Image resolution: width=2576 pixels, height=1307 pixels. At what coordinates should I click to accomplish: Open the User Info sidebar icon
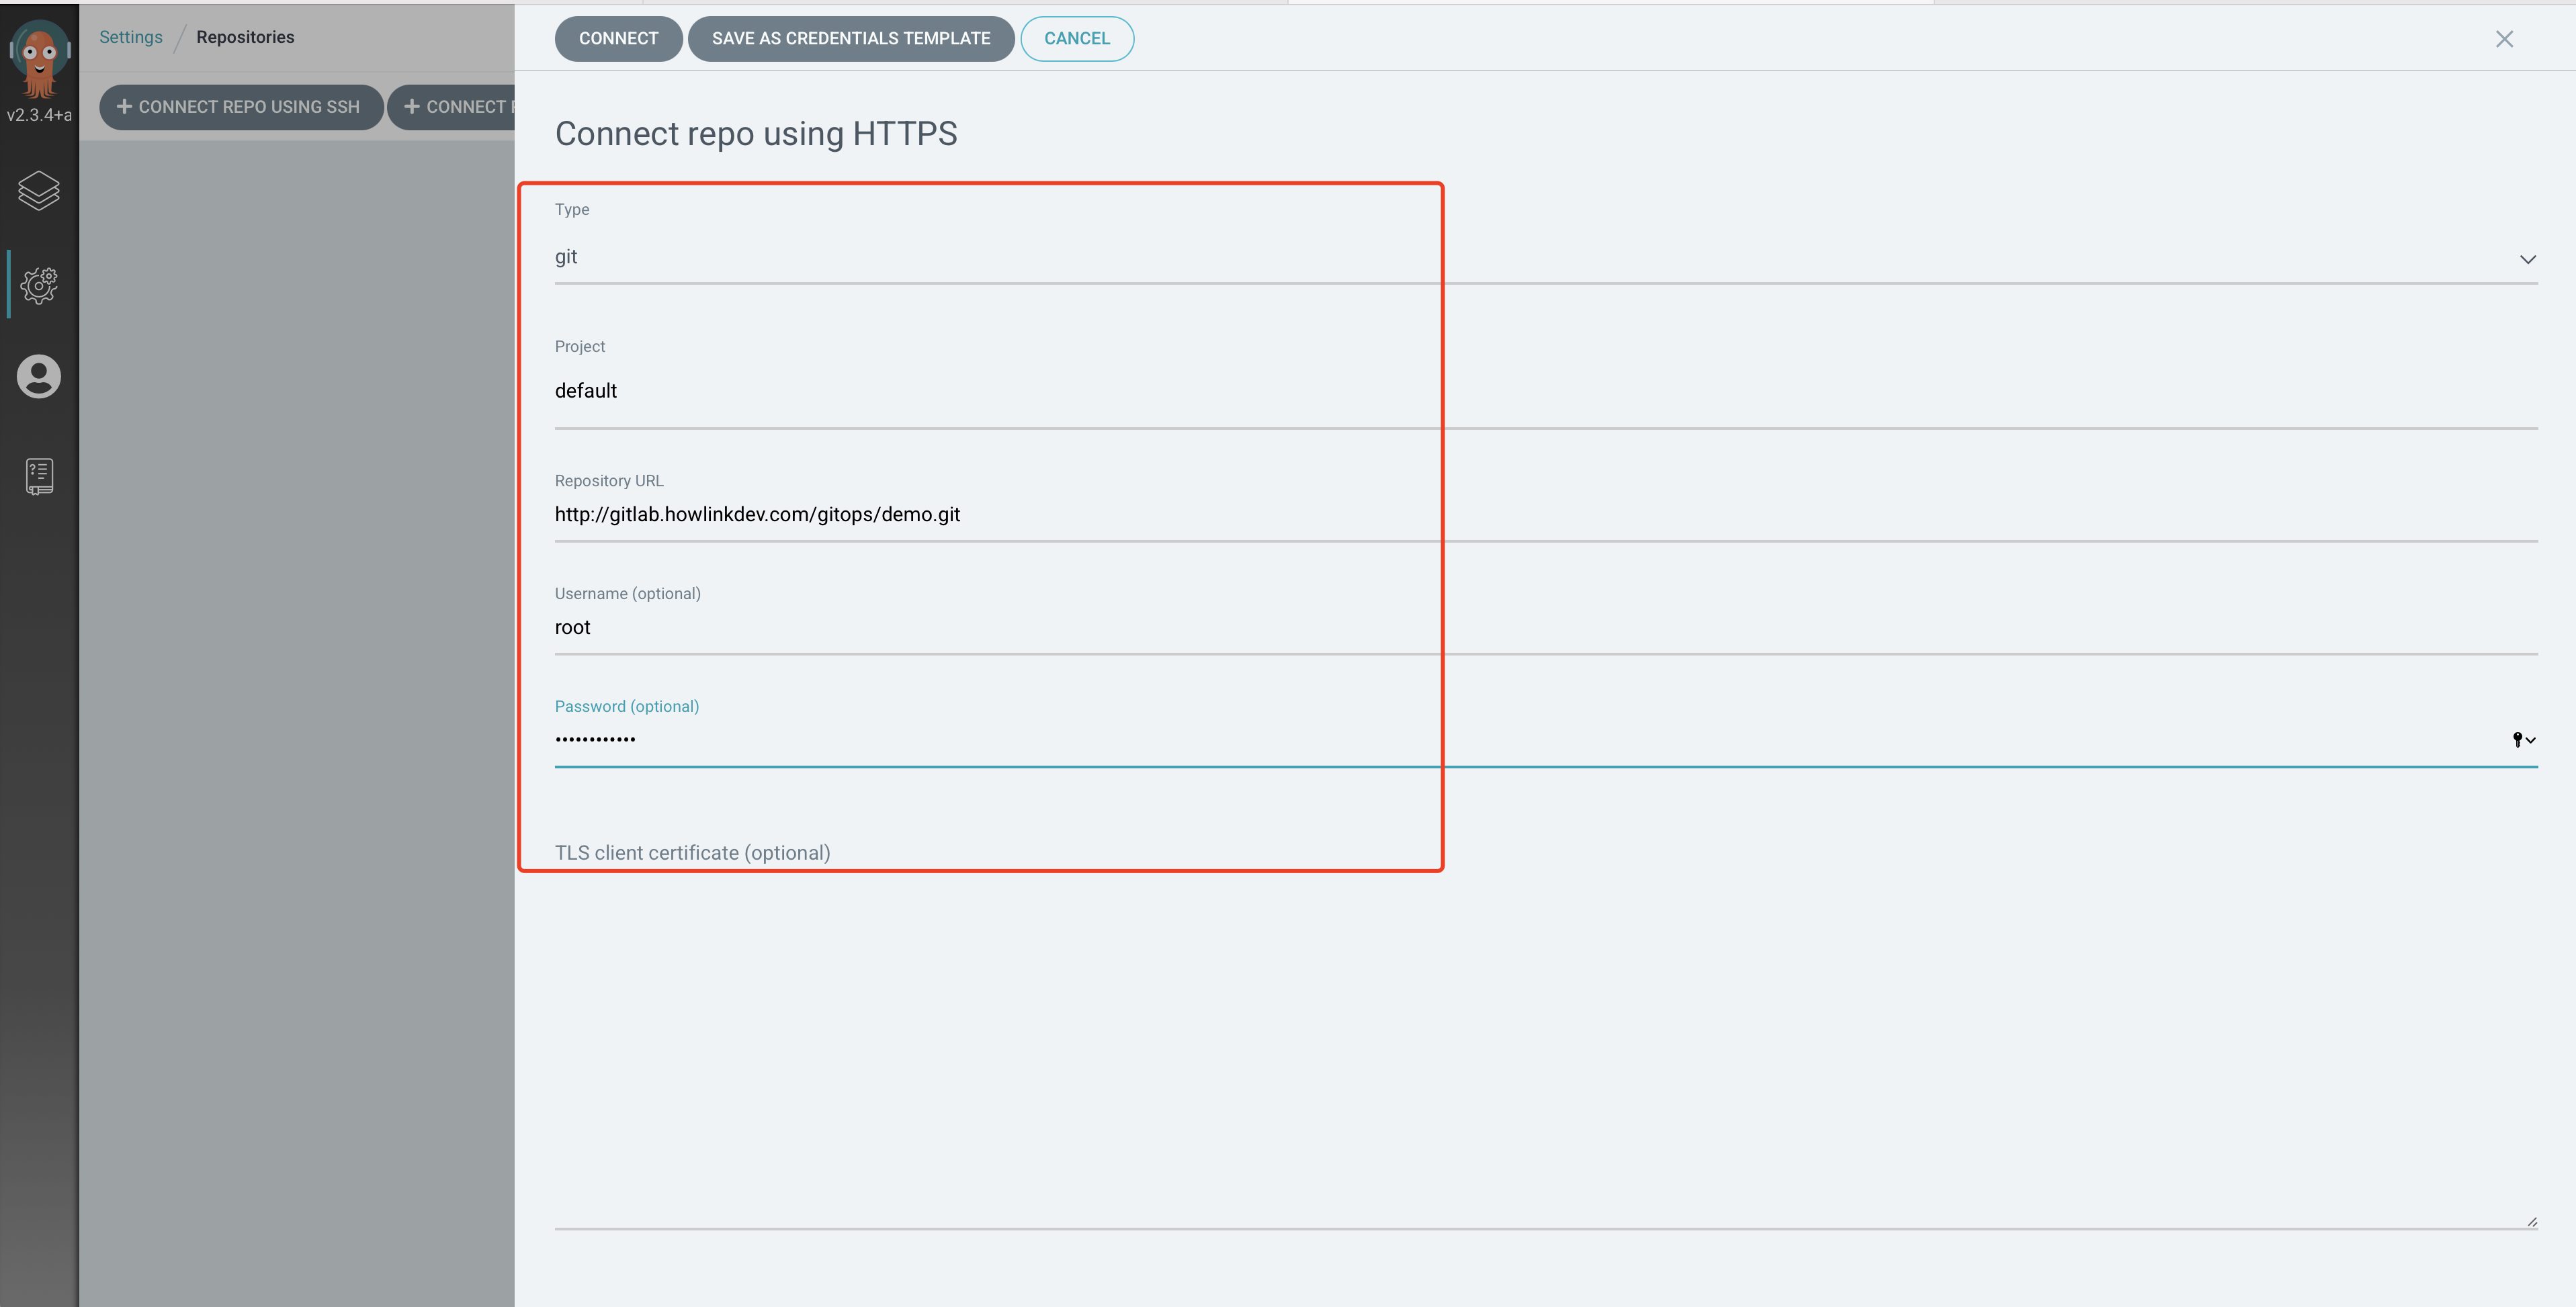tap(39, 377)
